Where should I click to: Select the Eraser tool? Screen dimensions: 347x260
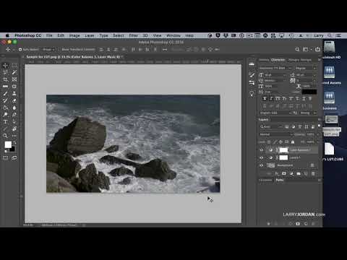[x=14, y=100]
